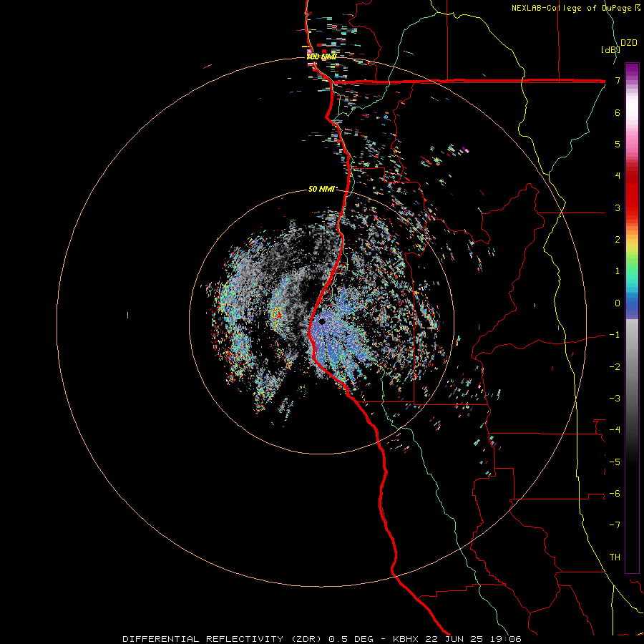Click the scale label 6
Viewport: 644px width, 644px height.
pyautogui.click(x=618, y=112)
